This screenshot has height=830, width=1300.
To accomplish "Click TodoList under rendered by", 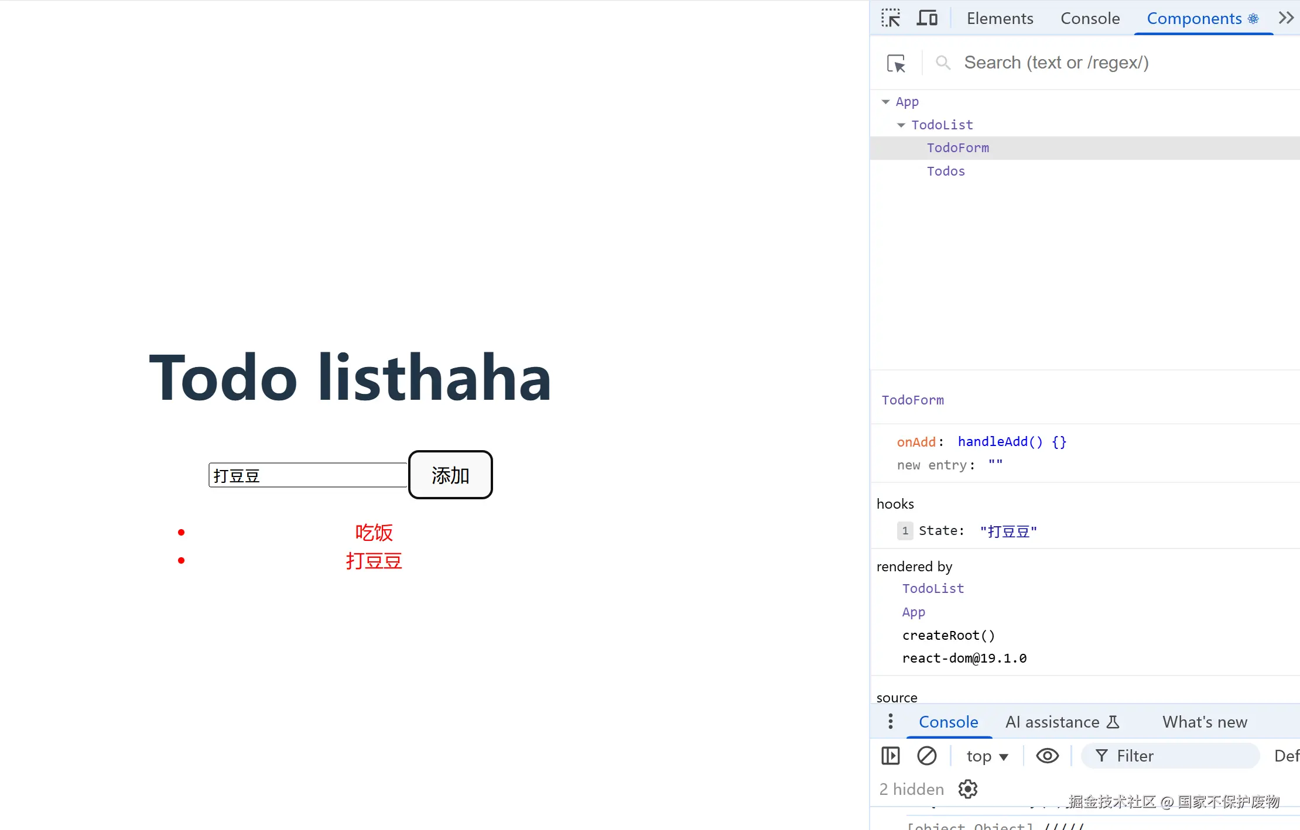I will (x=933, y=588).
